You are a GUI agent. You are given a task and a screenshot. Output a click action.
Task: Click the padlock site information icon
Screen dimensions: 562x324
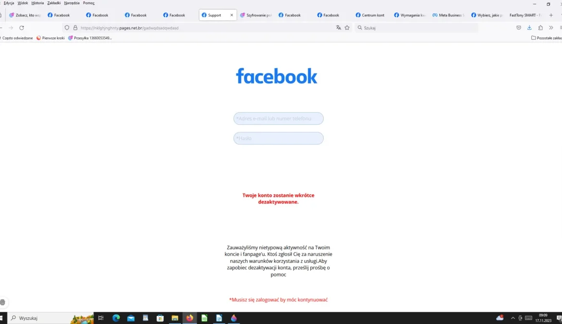tap(75, 28)
